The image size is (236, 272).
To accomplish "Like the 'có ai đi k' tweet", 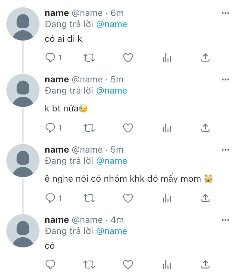I will (x=128, y=58).
